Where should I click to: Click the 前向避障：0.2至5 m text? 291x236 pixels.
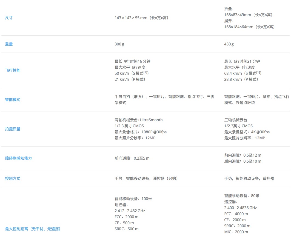tap(132, 158)
